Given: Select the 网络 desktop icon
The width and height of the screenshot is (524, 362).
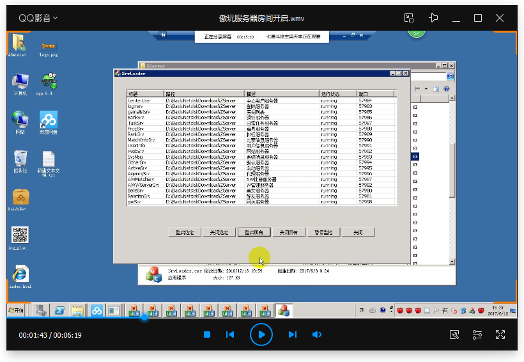Looking at the screenshot, I should click(20, 122).
